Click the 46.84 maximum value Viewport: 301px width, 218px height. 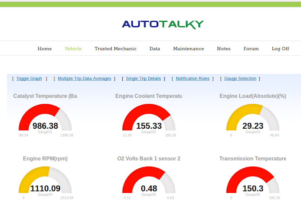coord(274,135)
